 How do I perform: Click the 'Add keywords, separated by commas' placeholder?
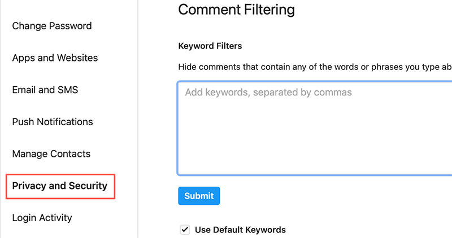pos(268,92)
